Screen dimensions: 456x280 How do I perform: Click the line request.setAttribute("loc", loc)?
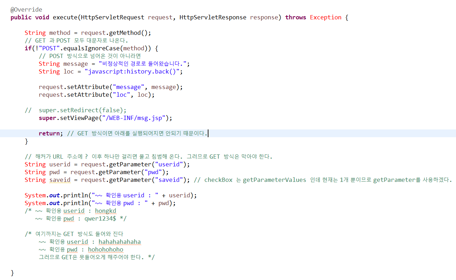[x=97, y=95]
